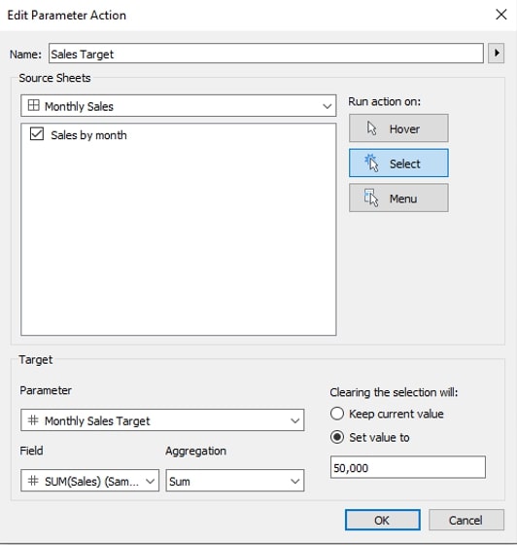This screenshot has width=517, height=545.
Task: Choose Keep current value option
Action: [337, 414]
